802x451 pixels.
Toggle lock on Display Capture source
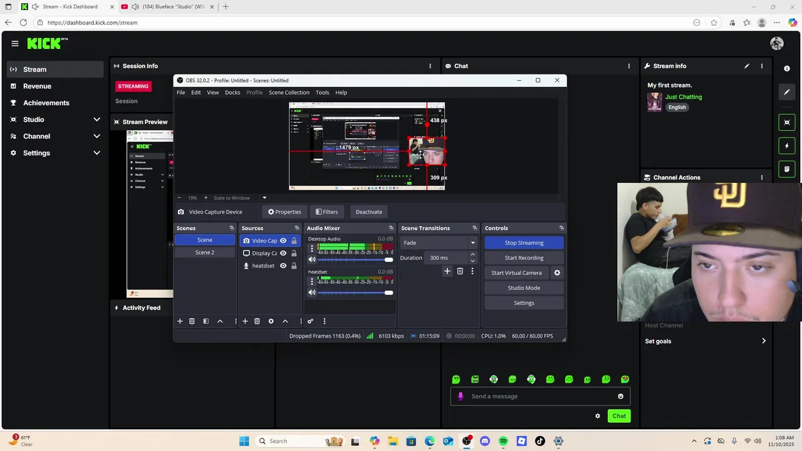[x=294, y=253]
